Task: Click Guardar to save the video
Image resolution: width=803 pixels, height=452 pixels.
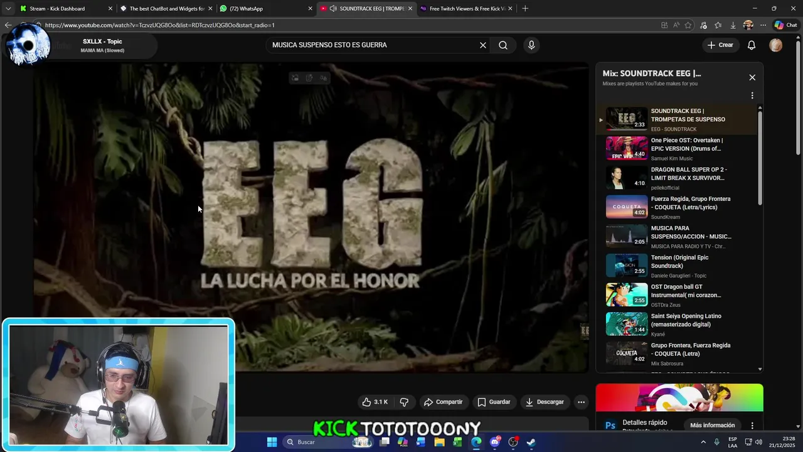Action: pyautogui.click(x=494, y=402)
